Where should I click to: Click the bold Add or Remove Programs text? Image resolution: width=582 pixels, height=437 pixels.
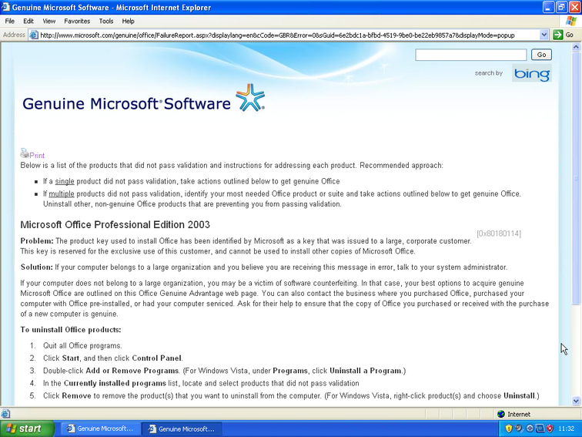point(132,371)
